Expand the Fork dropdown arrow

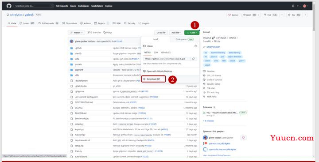(x=282, y=15)
